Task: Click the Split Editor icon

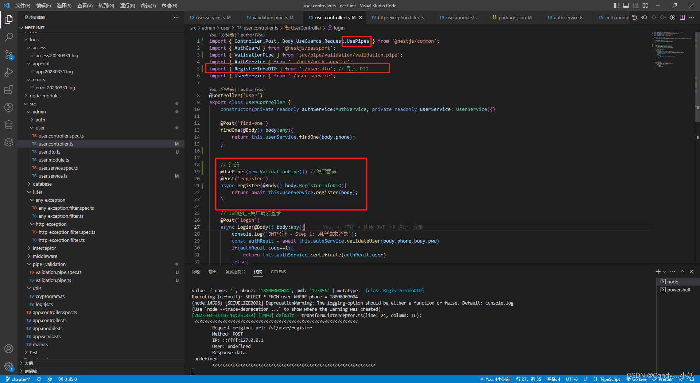Action: pyautogui.click(x=682, y=17)
